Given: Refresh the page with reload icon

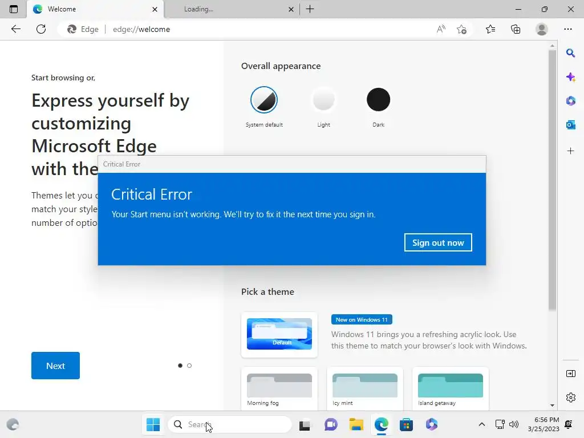Looking at the screenshot, I should coord(41,29).
